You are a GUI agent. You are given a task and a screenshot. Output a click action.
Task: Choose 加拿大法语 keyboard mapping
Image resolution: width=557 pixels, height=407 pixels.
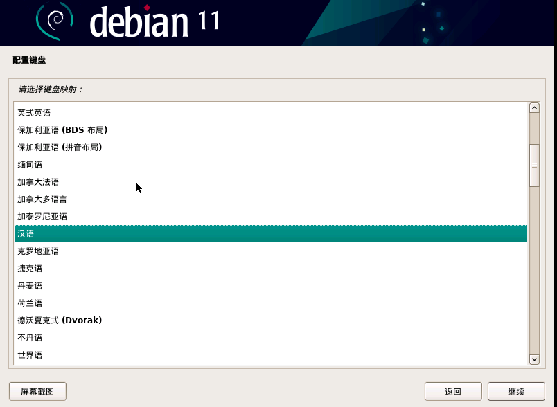pos(271,182)
